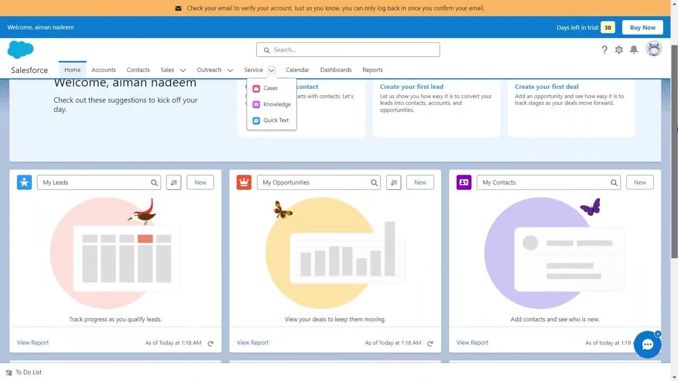Image resolution: width=678 pixels, height=381 pixels.
Task: Expand the Outreach dropdown chevron
Action: (230, 70)
